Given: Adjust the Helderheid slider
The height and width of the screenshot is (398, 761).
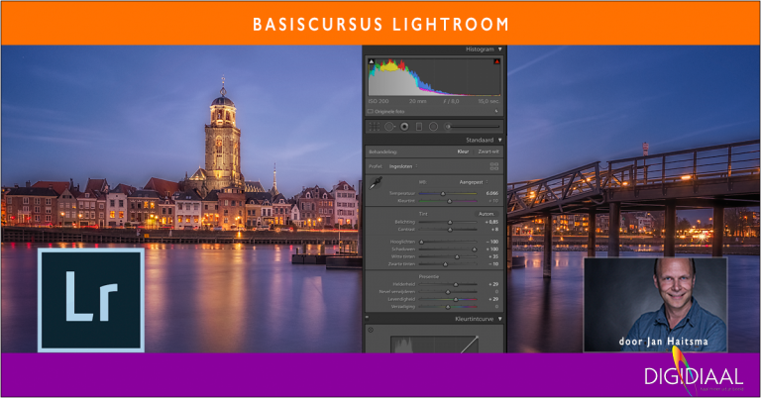Looking at the screenshot, I should click(448, 284).
